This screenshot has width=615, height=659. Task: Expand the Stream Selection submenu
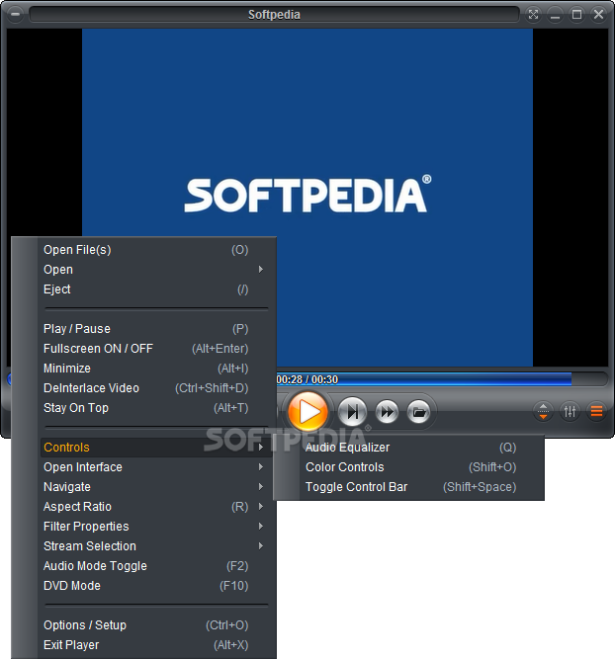[156, 546]
